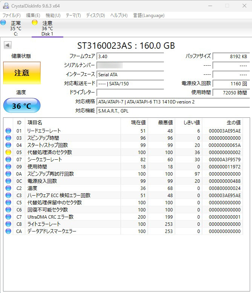This screenshot has width=252, height=293.
Task: Click raw value 00000000065A of row 04
Action: pyautogui.click(x=225, y=145)
